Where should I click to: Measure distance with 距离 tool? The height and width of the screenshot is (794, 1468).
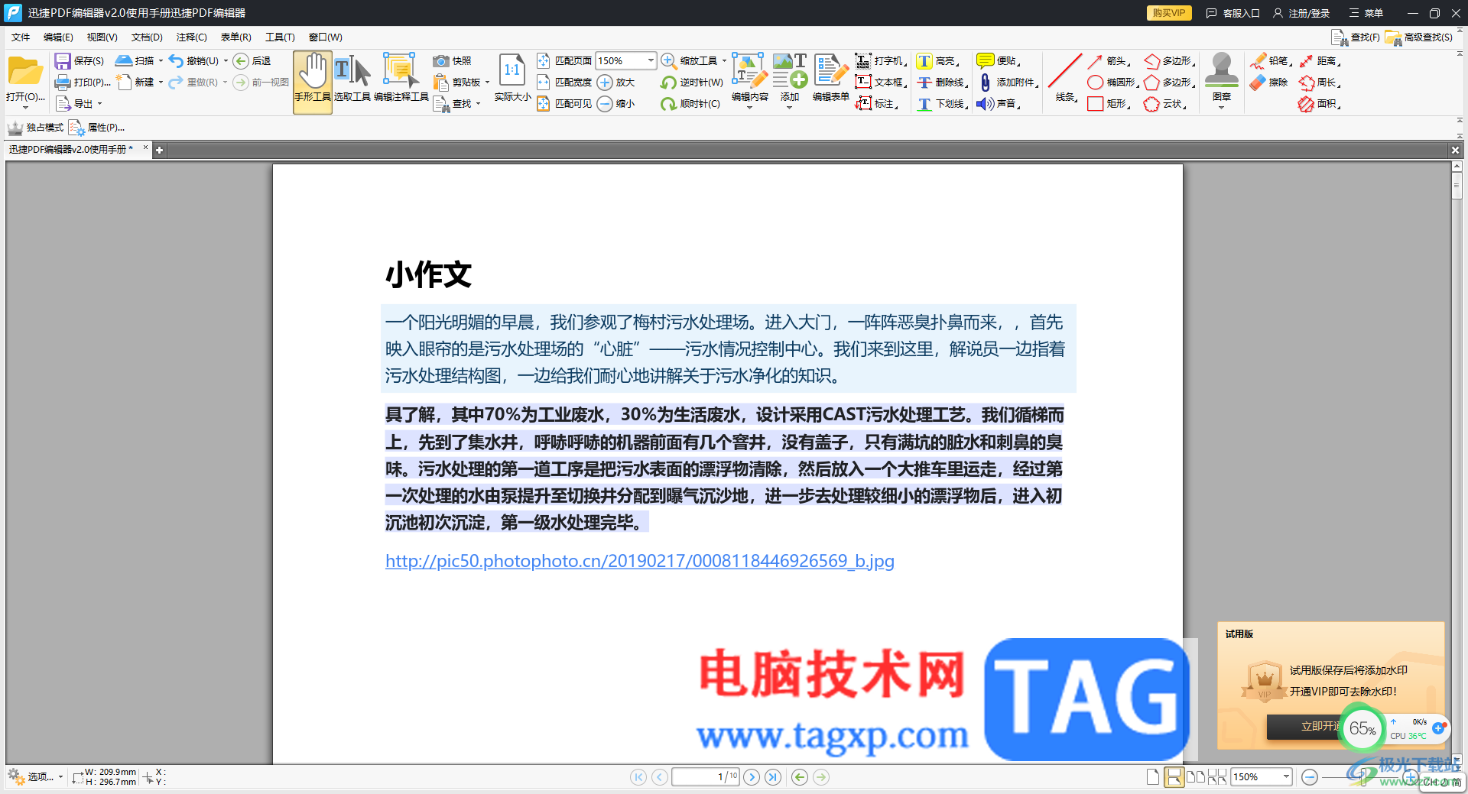(x=1320, y=61)
